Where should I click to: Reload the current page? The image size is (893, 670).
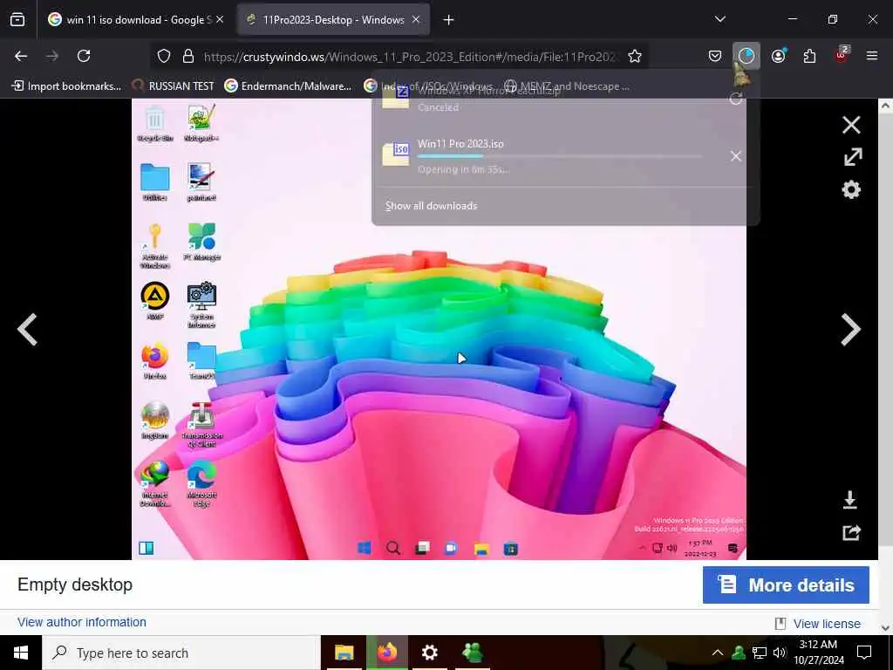pyautogui.click(x=84, y=56)
